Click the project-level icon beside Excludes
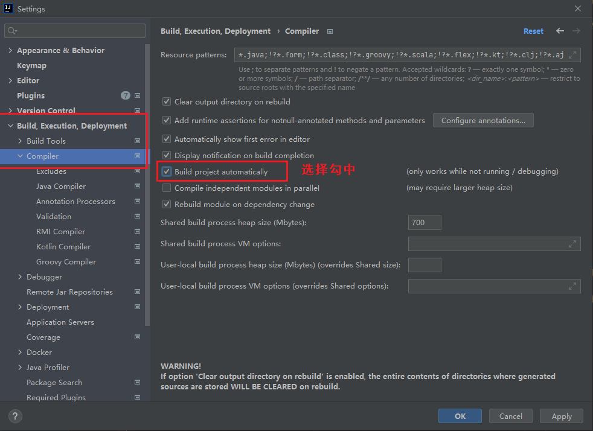 (137, 171)
